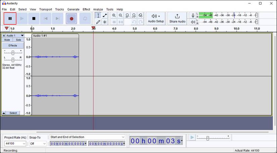Skip to start of track
277x153 pixels.
46,18
